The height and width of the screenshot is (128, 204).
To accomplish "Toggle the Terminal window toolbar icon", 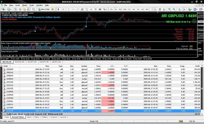I will click(x=29, y=9).
